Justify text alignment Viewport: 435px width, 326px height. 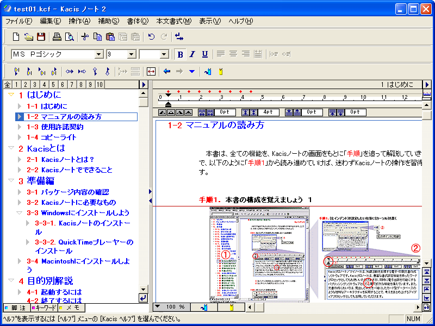coord(258,54)
